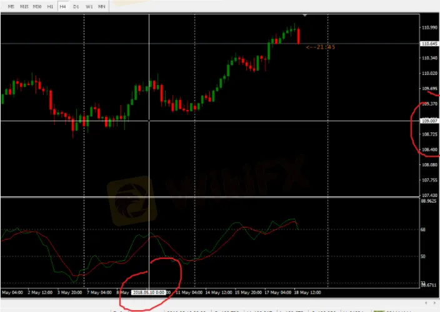Image resolution: width=440 pixels, height=312 pixels.
Task: Click the 107.430 price scale label
Action: coord(429,195)
